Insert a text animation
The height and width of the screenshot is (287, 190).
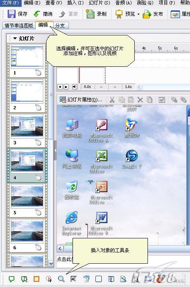tap(111, 279)
